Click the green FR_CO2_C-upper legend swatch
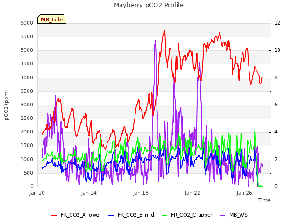The width and height of the screenshot is (299, 224). tap(164, 215)
